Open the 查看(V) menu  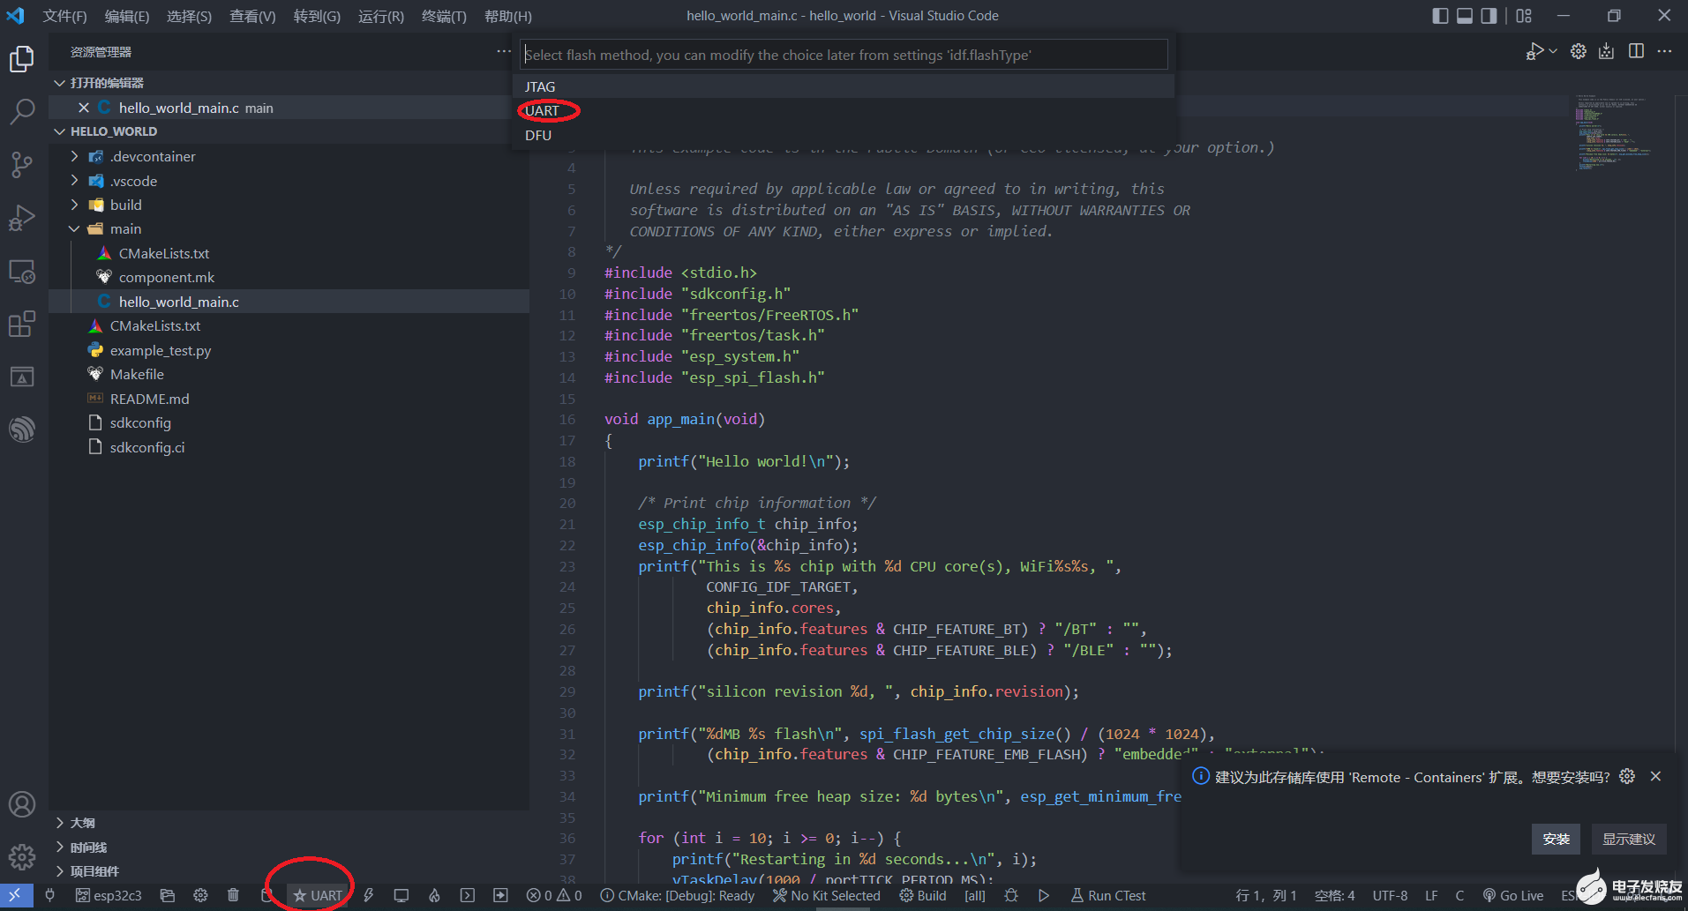tap(252, 16)
